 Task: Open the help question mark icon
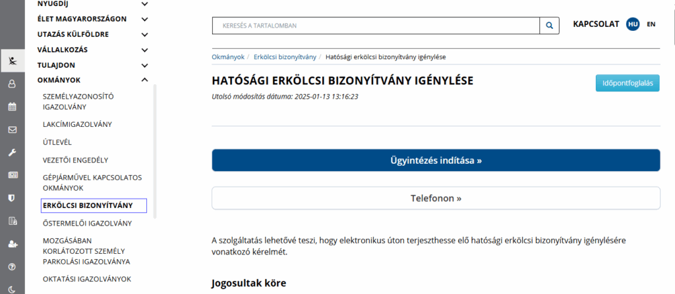tap(12, 267)
